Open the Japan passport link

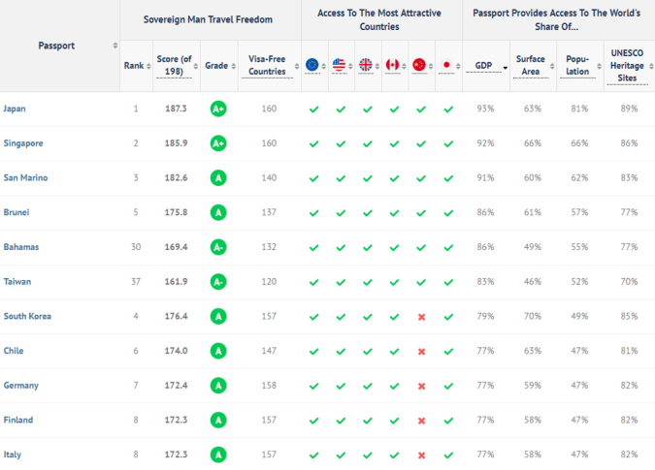15,109
